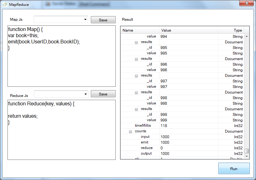
Task: Select the value row showing 998
Action: (x=182, y=103)
